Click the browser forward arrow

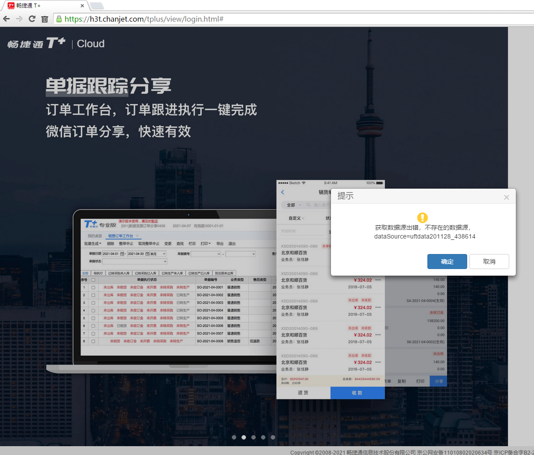(19, 19)
